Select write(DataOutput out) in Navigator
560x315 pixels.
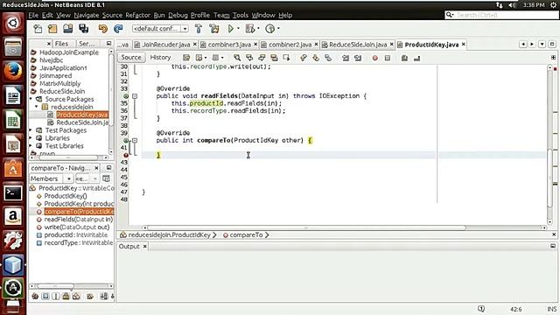[77, 227]
